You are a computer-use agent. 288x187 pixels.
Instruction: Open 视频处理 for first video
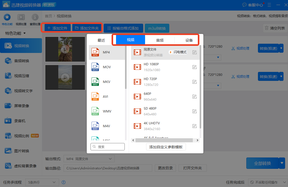point(240,48)
